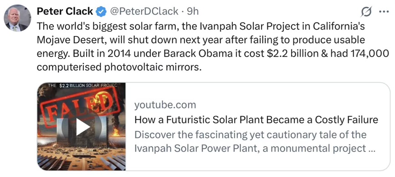The image size is (395, 177).
Task: Open the 9h timestamp link
Action: click(x=193, y=11)
